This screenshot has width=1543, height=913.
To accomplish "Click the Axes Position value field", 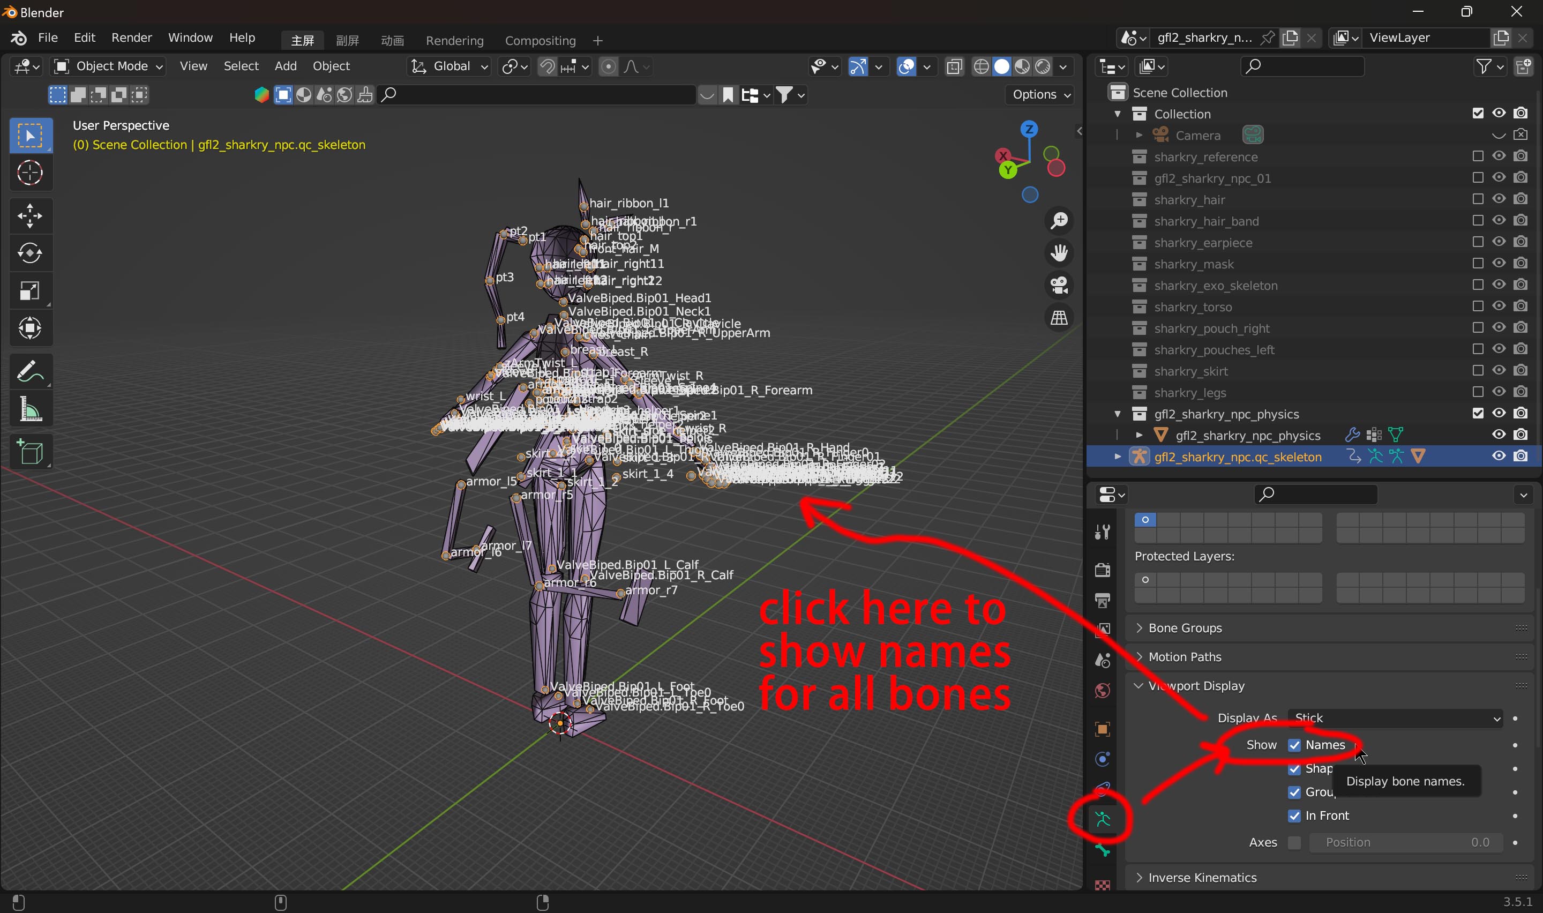I will [1406, 842].
